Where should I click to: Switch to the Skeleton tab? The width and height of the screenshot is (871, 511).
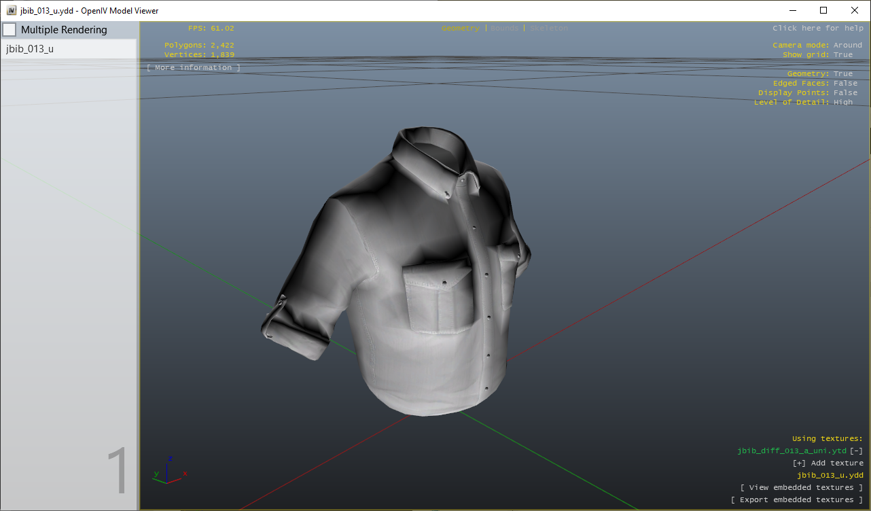[x=548, y=28]
